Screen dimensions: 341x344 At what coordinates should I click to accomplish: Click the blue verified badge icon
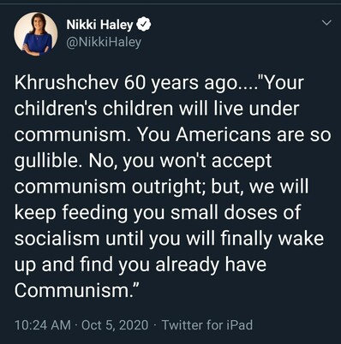(x=144, y=25)
